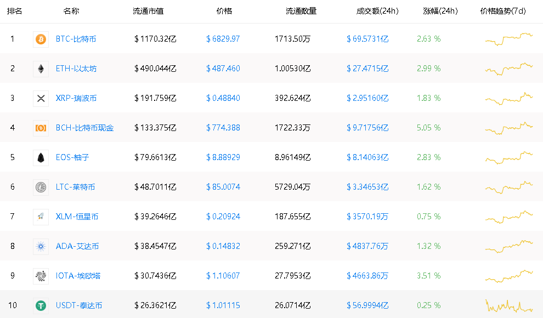Viewport: 543px width, 318px height.
Task: Open the XRP-瑞波币 link
Action: click(x=76, y=98)
